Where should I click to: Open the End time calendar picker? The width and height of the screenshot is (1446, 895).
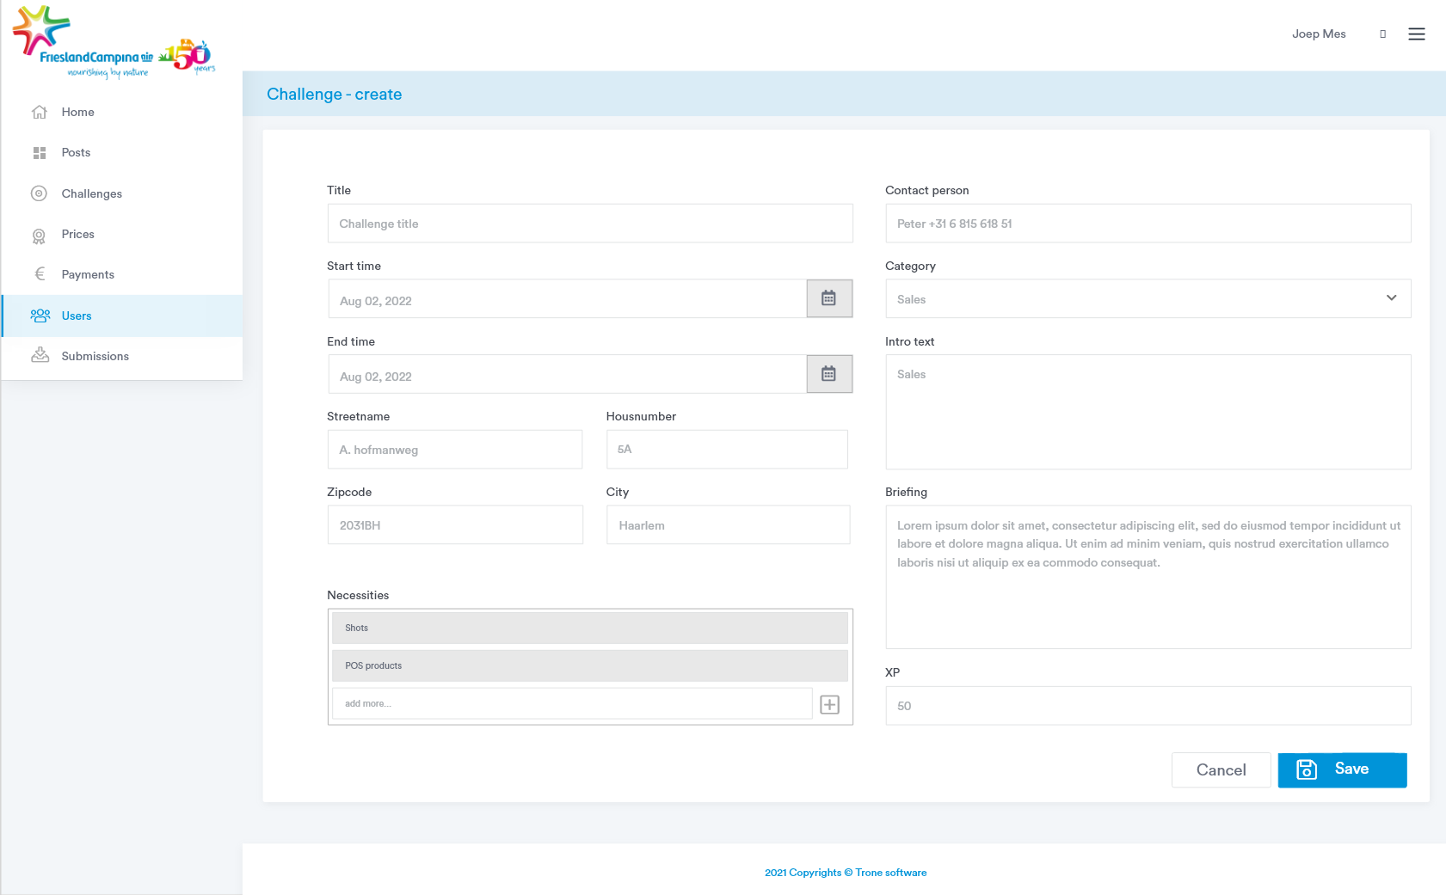click(x=828, y=374)
